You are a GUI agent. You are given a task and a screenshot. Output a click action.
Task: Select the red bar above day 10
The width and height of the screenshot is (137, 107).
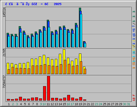click(x=44, y=93)
